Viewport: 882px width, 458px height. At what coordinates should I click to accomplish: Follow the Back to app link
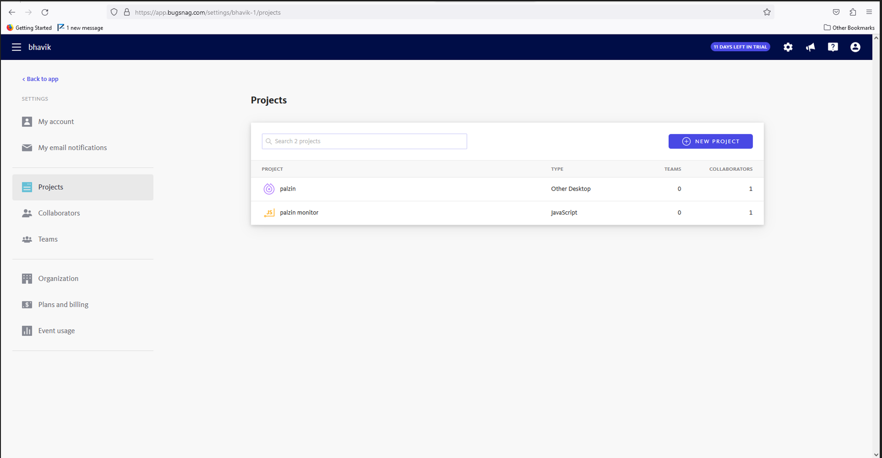(41, 79)
